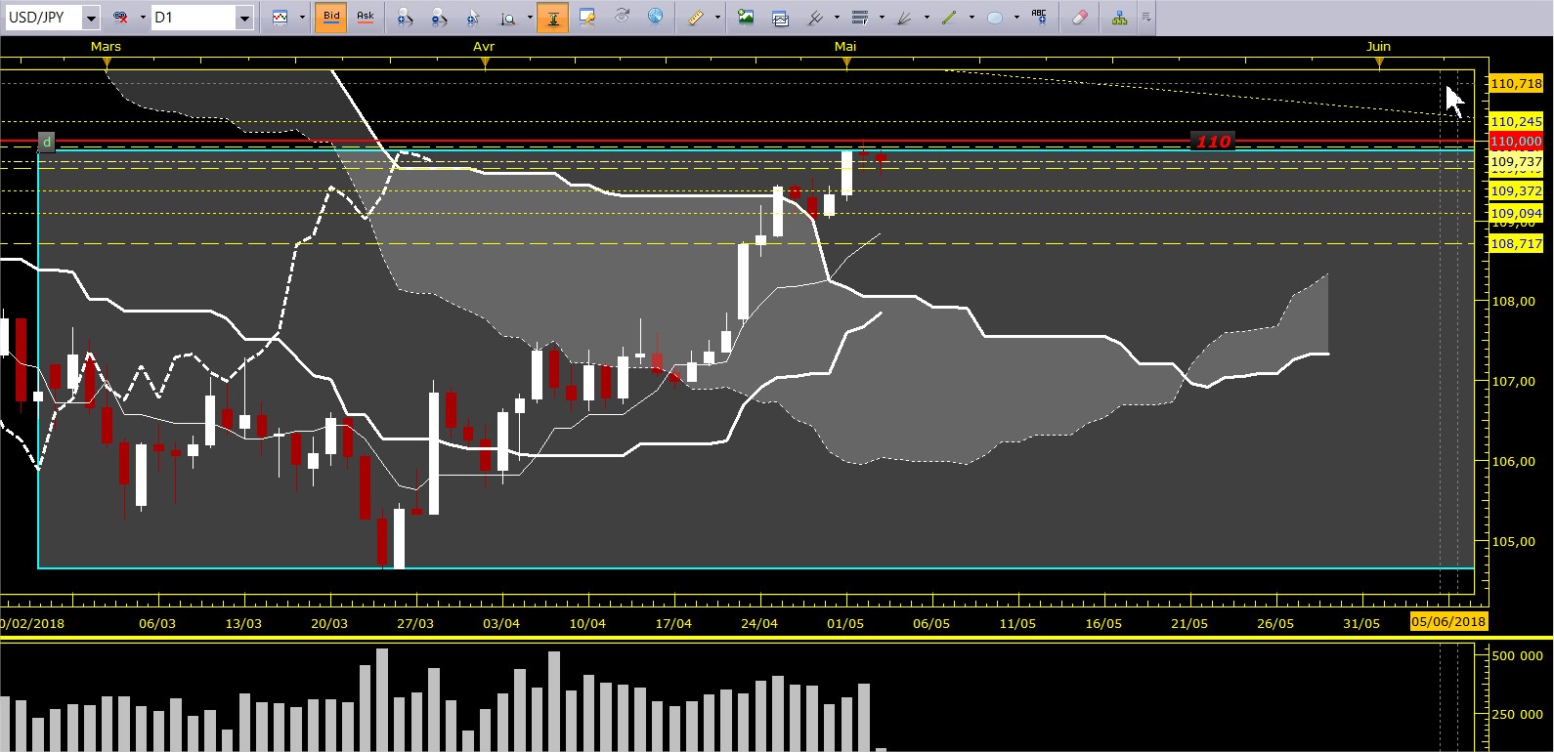This screenshot has width=1554, height=752.
Task: Click the 27/03 date axis label
Action: coord(415,623)
